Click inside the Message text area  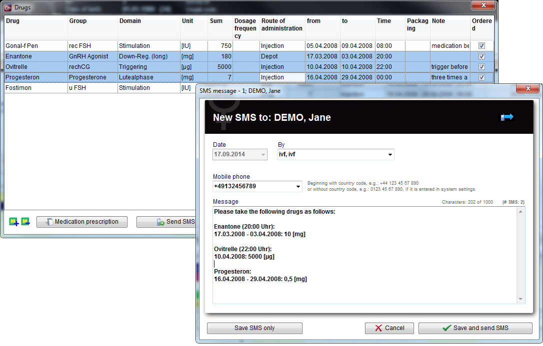[x=365, y=255]
